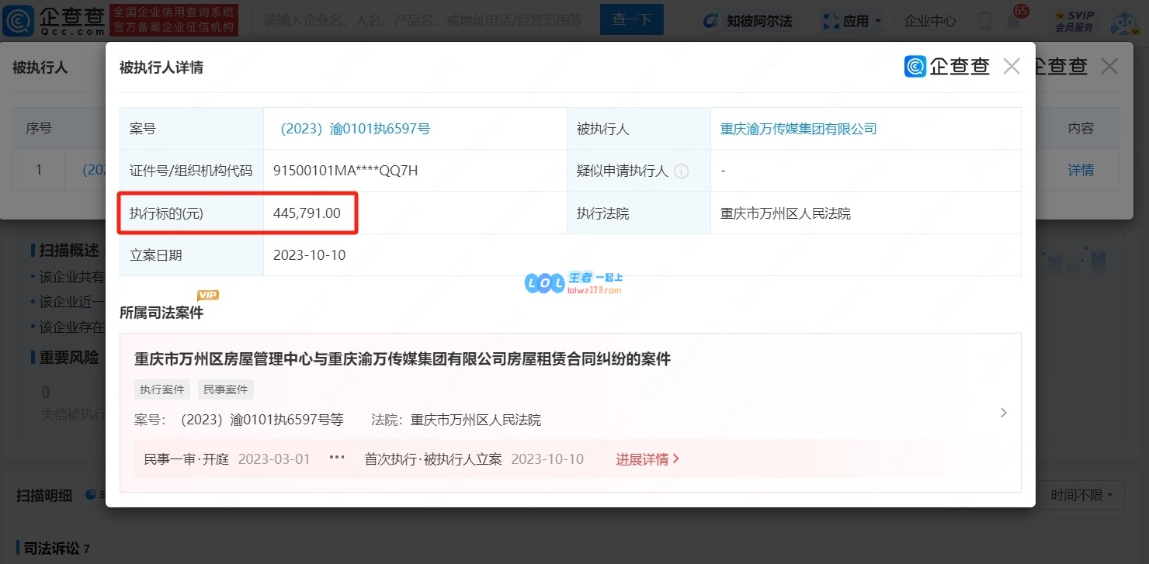Open 重庆渝万传媒集团有限公司 company link

coord(799,129)
